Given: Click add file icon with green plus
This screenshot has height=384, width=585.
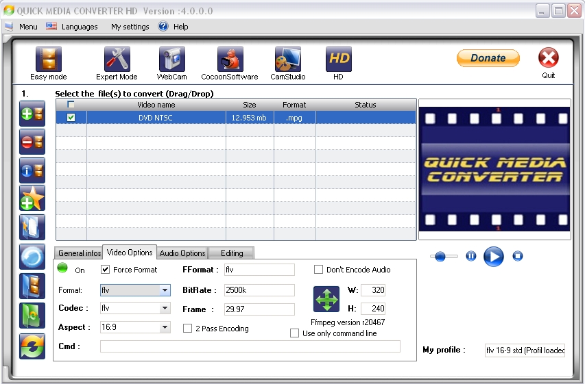Looking at the screenshot, I should coord(32,114).
